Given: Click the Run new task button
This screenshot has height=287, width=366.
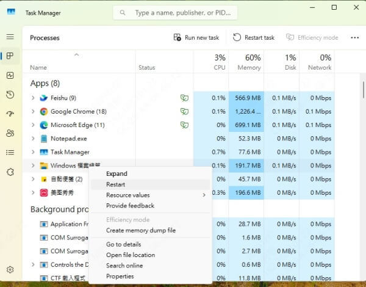Looking at the screenshot, I should point(196,38).
